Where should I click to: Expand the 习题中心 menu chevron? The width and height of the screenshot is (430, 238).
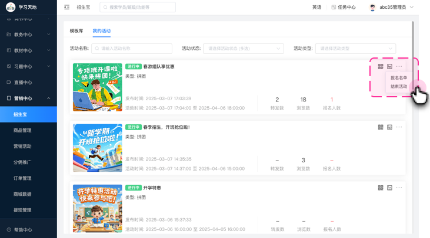coord(49,66)
